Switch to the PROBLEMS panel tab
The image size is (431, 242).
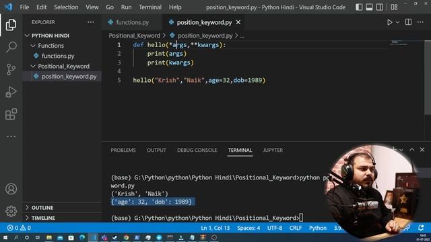[123, 150]
